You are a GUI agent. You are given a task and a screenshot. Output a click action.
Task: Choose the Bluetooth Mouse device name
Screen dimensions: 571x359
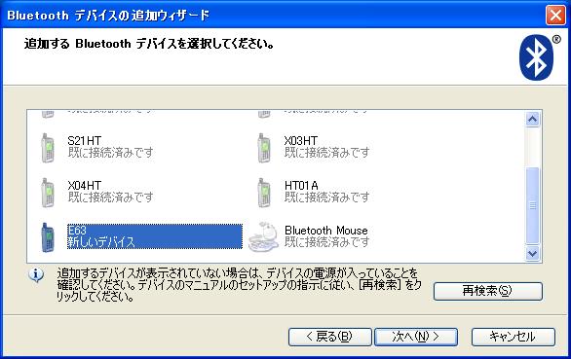[x=325, y=231]
